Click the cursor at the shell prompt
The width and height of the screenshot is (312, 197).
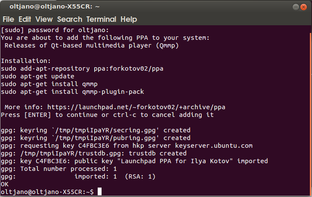[x=100, y=192]
